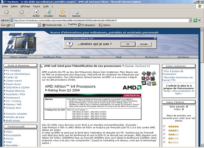Open the Edition menu

point(14,6)
